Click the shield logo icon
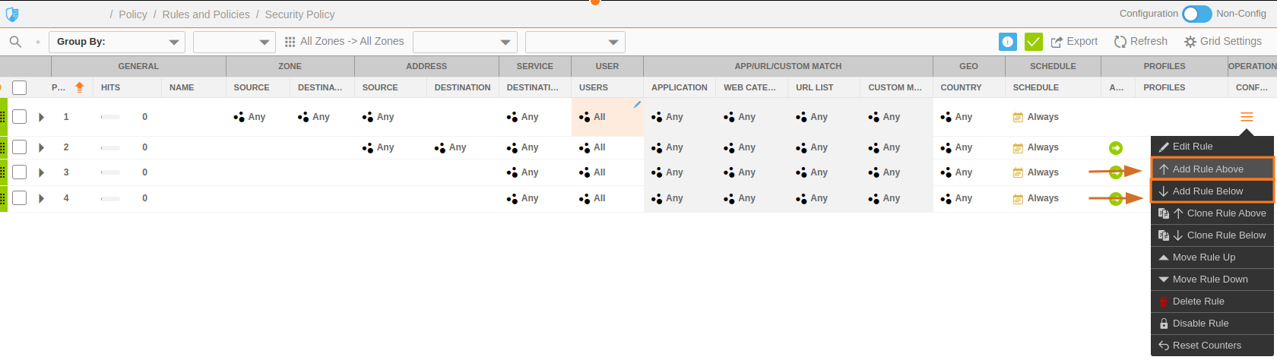The image size is (1277, 360). [12, 14]
